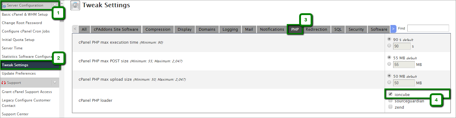Click the Find search field
The image size is (456, 118).
click(x=428, y=28)
